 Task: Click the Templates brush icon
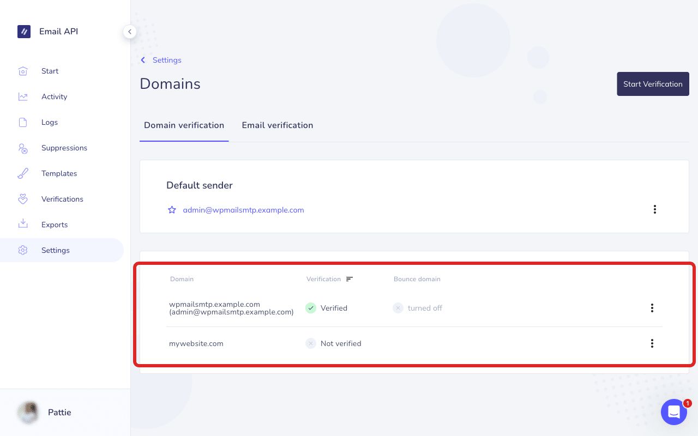click(23, 173)
